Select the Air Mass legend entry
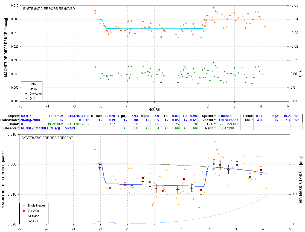This screenshot has height=232, width=305. pos(30,216)
